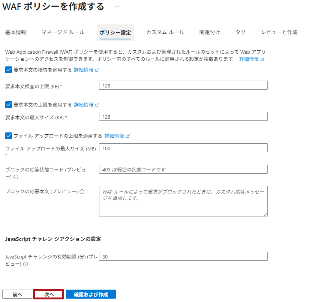The width and height of the screenshot is (318, 302).
Task: Switch to the 基本情報 tab
Action: tap(16, 32)
